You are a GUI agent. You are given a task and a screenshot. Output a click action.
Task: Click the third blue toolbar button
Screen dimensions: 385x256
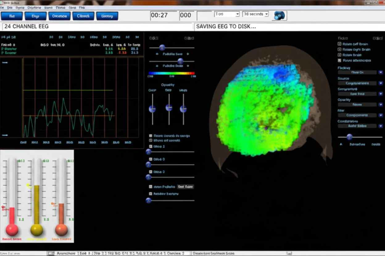(59, 16)
